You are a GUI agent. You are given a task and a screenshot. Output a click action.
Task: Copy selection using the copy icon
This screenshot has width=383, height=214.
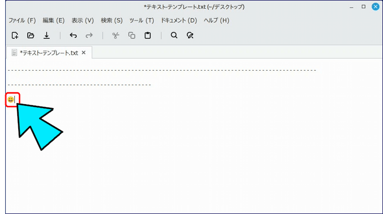[x=132, y=35]
